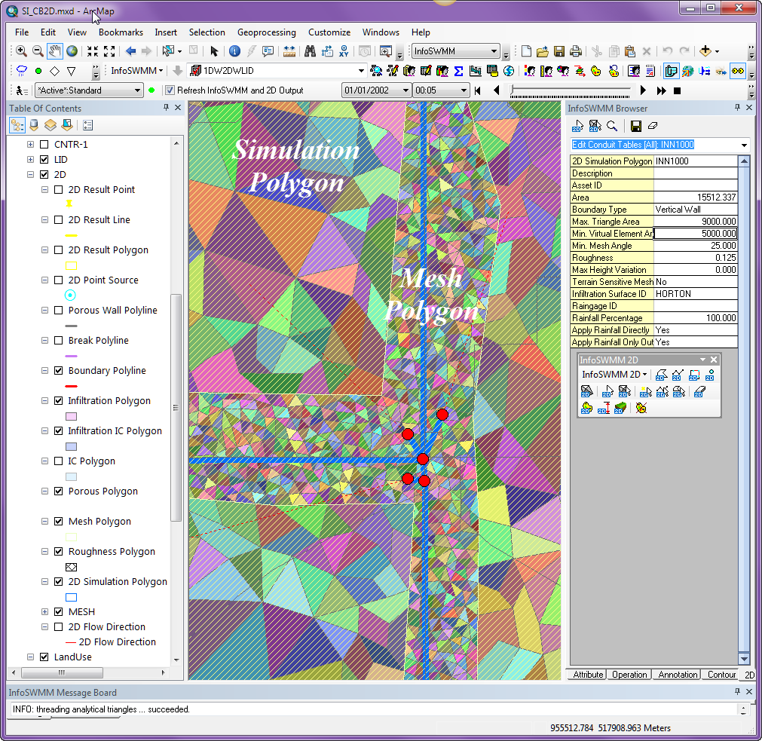Screen dimensions: 762x741
Task: Open the *Active*:Standard scenario dropdown
Action: [x=137, y=90]
